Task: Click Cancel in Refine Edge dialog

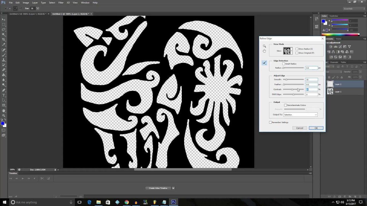Action: point(300,128)
